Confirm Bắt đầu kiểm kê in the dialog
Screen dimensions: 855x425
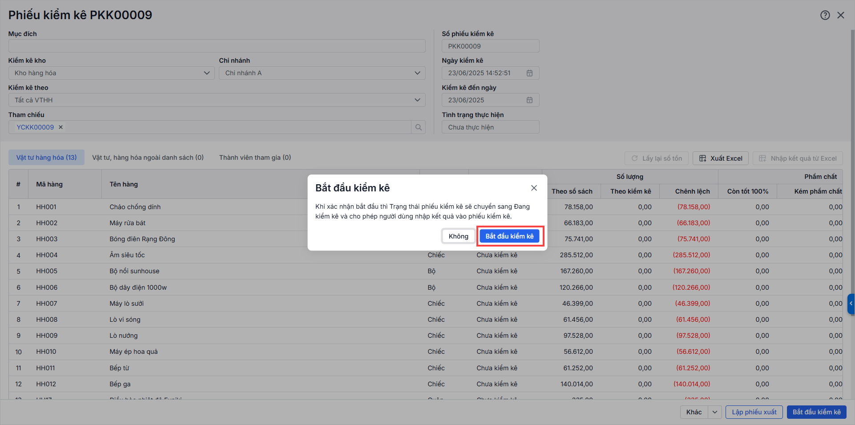509,236
